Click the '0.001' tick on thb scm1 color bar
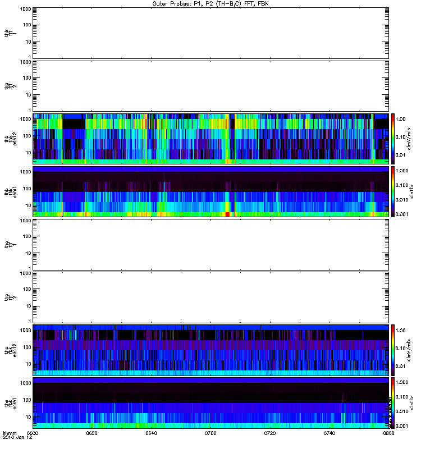421x449 pixels. tap(402, 214)
